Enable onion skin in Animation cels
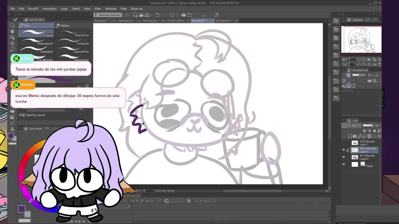Screen dimensions: 399x224 (x=349, y=75)
